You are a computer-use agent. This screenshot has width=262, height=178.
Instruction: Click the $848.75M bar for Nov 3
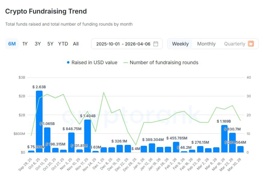pos(71,142)
